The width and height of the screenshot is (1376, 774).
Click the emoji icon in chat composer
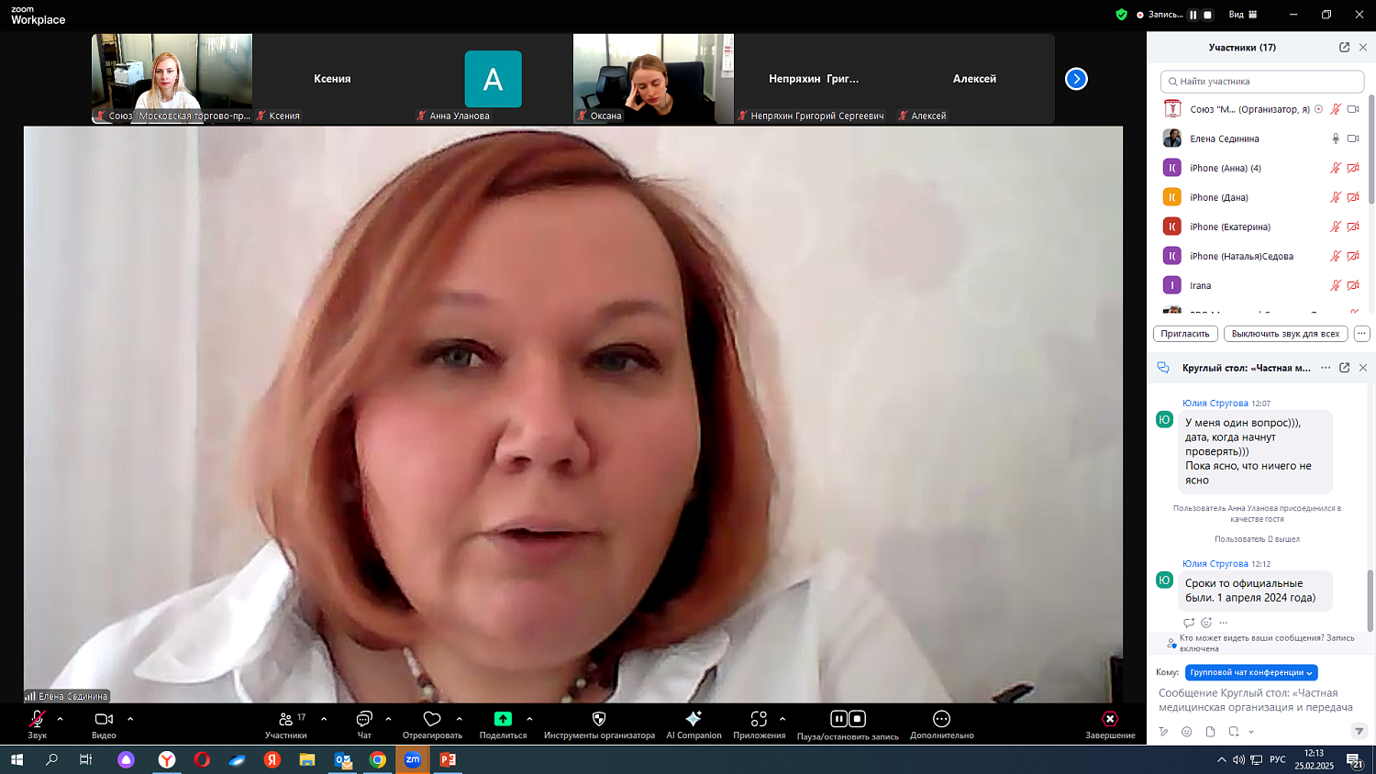[1187, 732]
